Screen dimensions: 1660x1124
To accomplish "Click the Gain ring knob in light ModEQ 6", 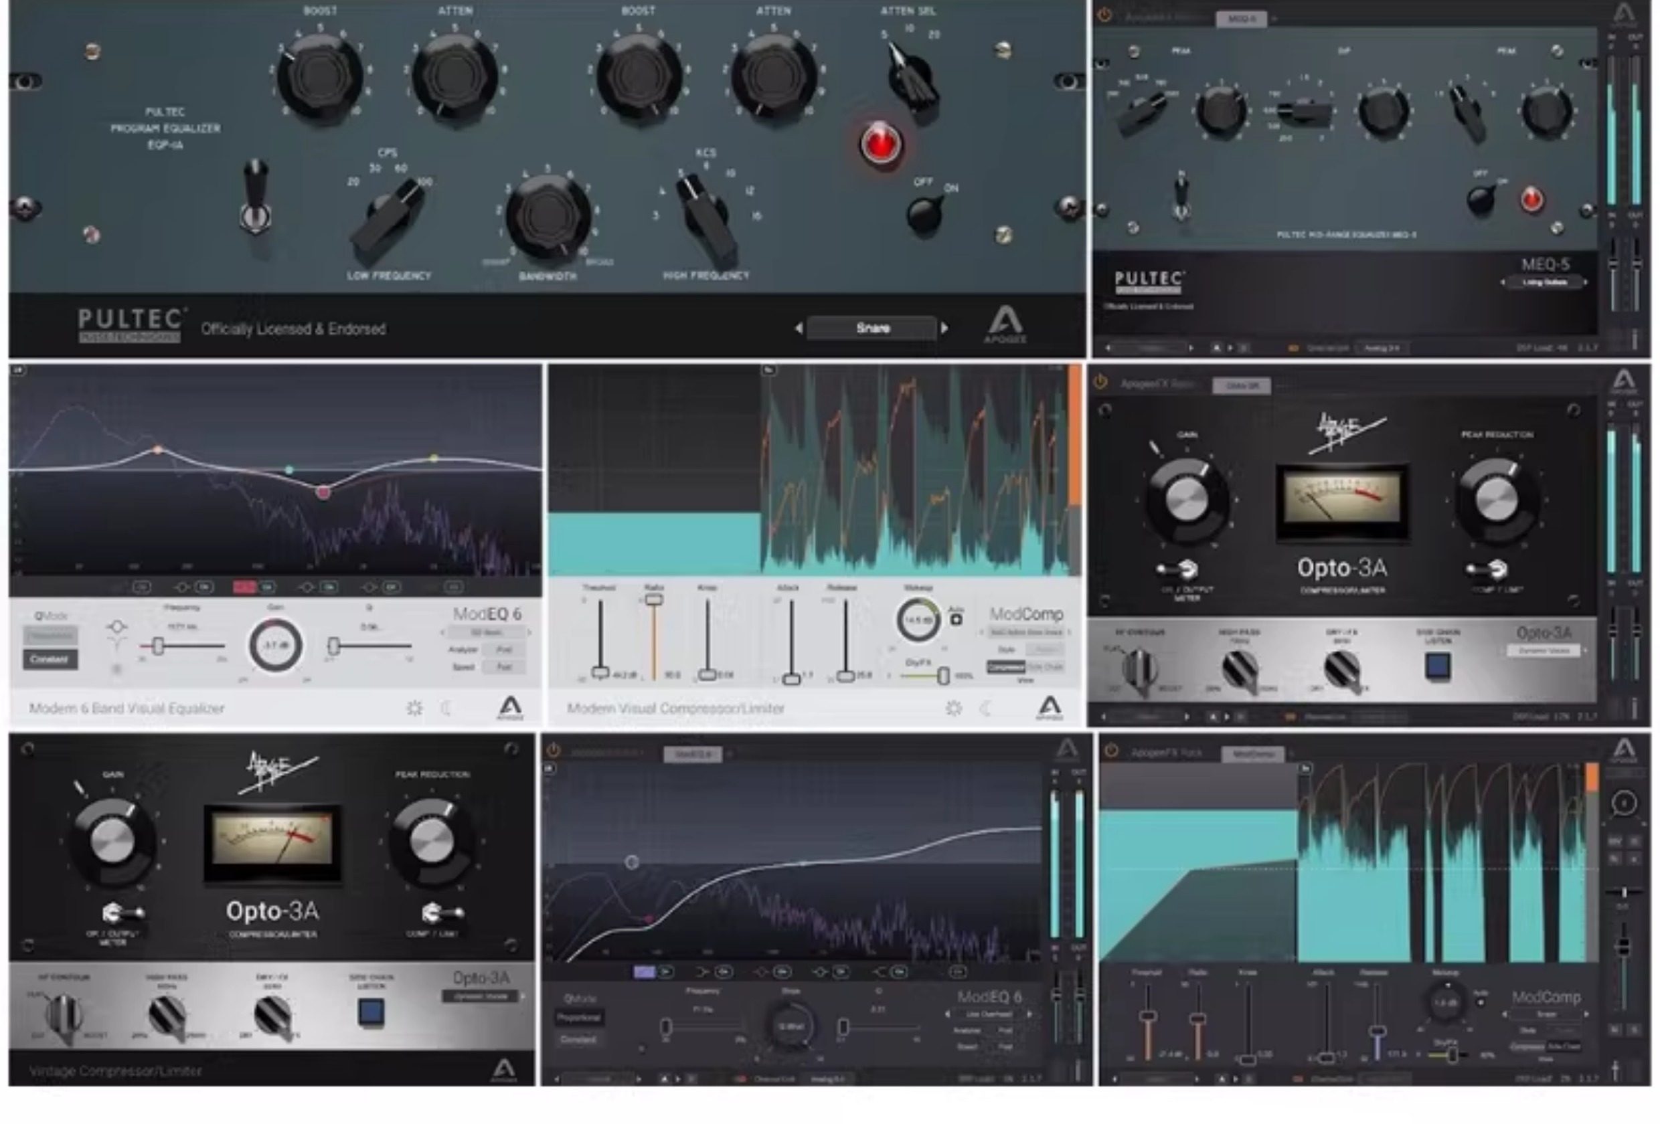I will point(276,645).
